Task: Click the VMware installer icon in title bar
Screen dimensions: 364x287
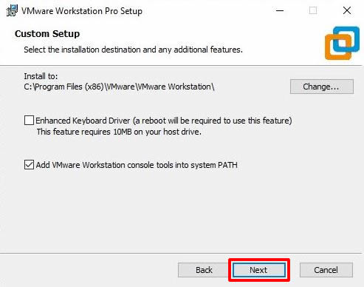Action: pos(12,10)
